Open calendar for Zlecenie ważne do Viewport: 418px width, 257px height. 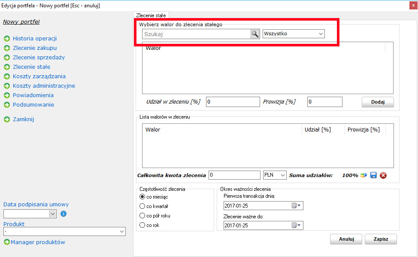(x=297, y=225)
